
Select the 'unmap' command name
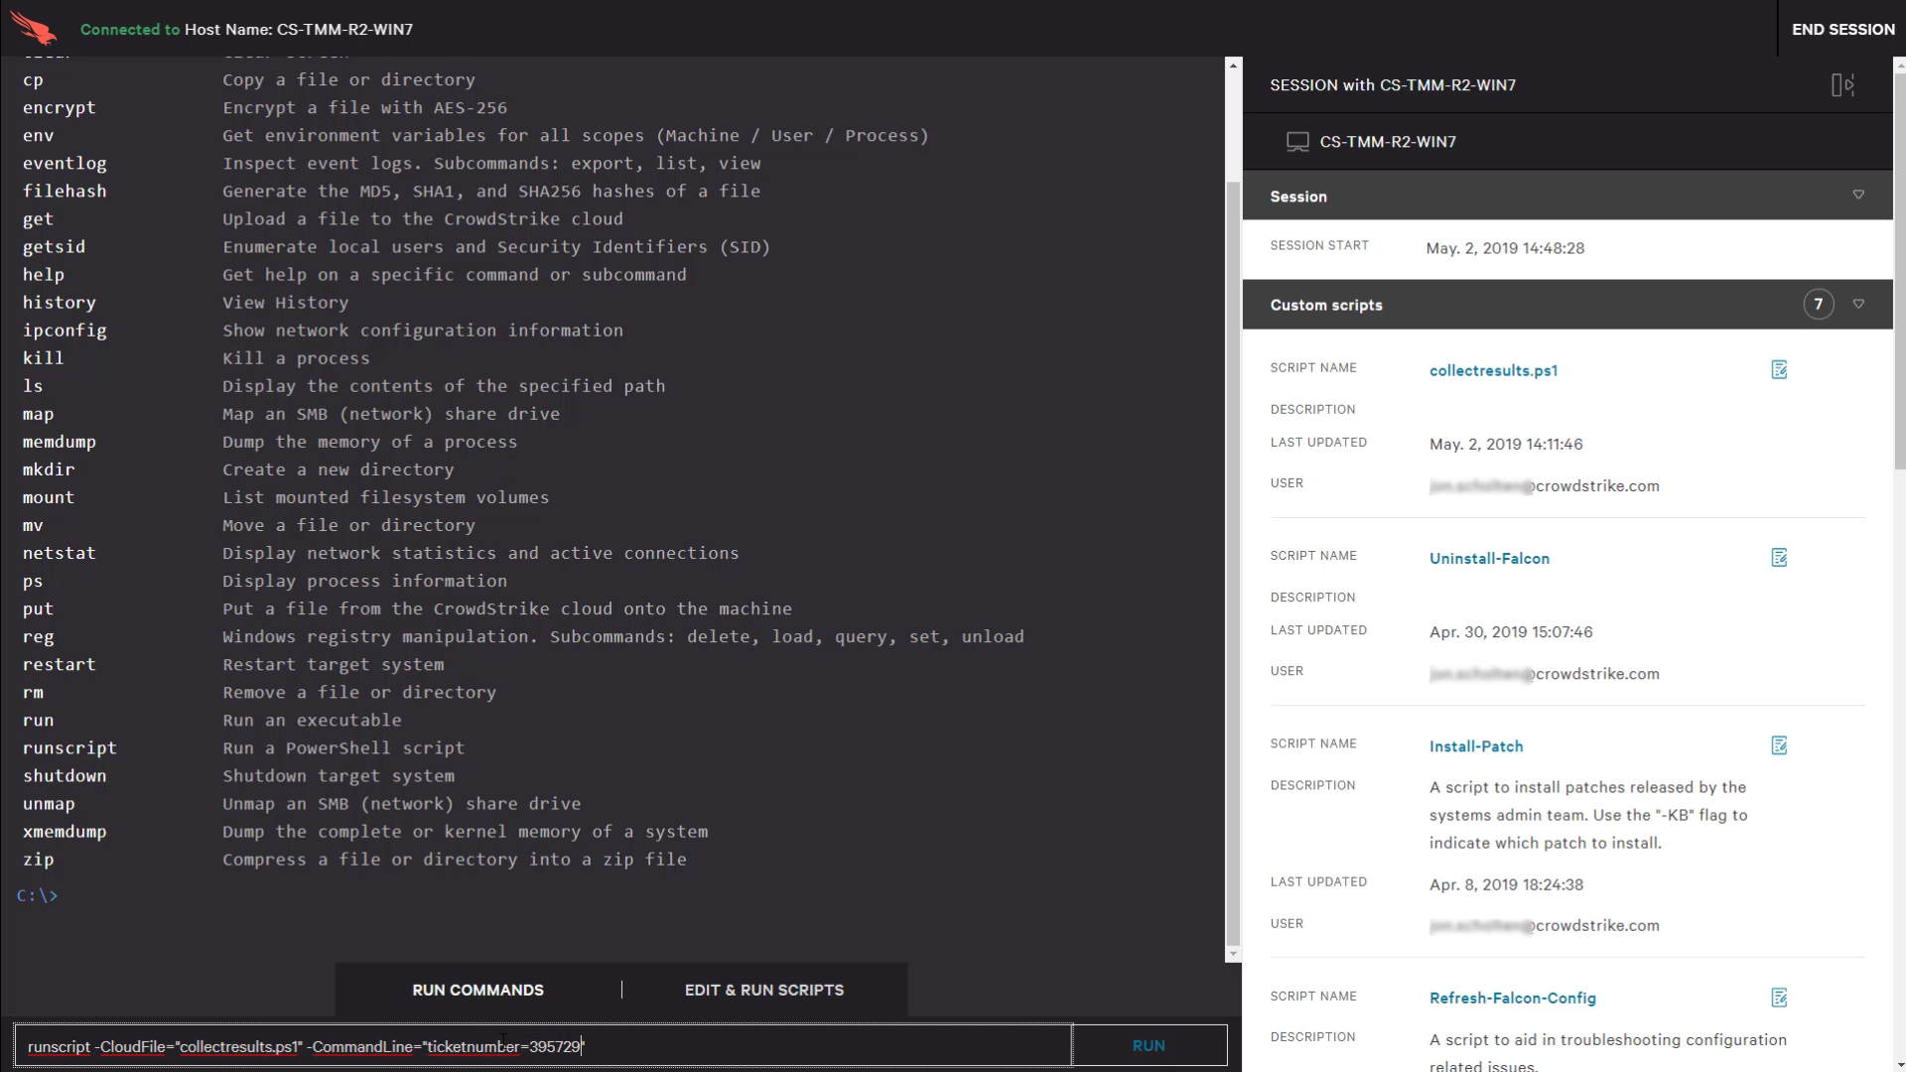click(49, 804)
